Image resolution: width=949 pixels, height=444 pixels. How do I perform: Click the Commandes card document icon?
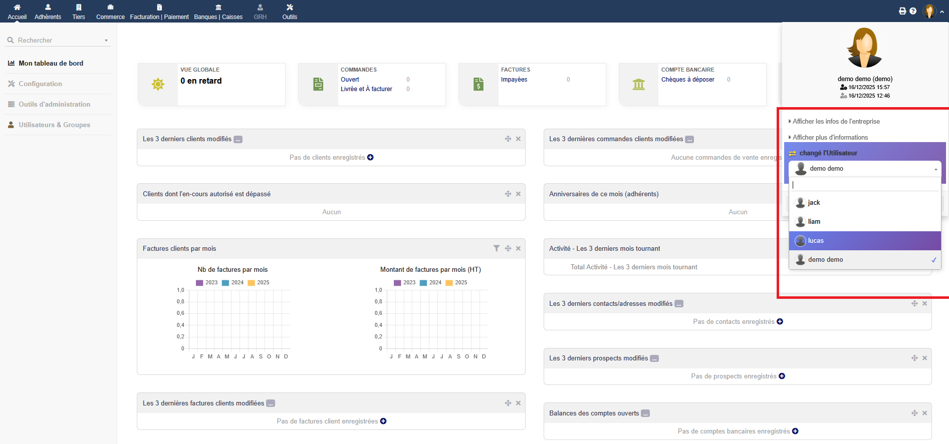point(318,84)
